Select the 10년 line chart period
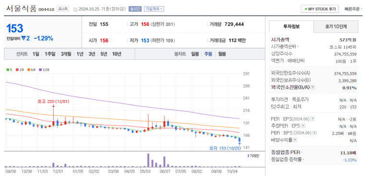371x176 pixels. [x=117, y=54]
